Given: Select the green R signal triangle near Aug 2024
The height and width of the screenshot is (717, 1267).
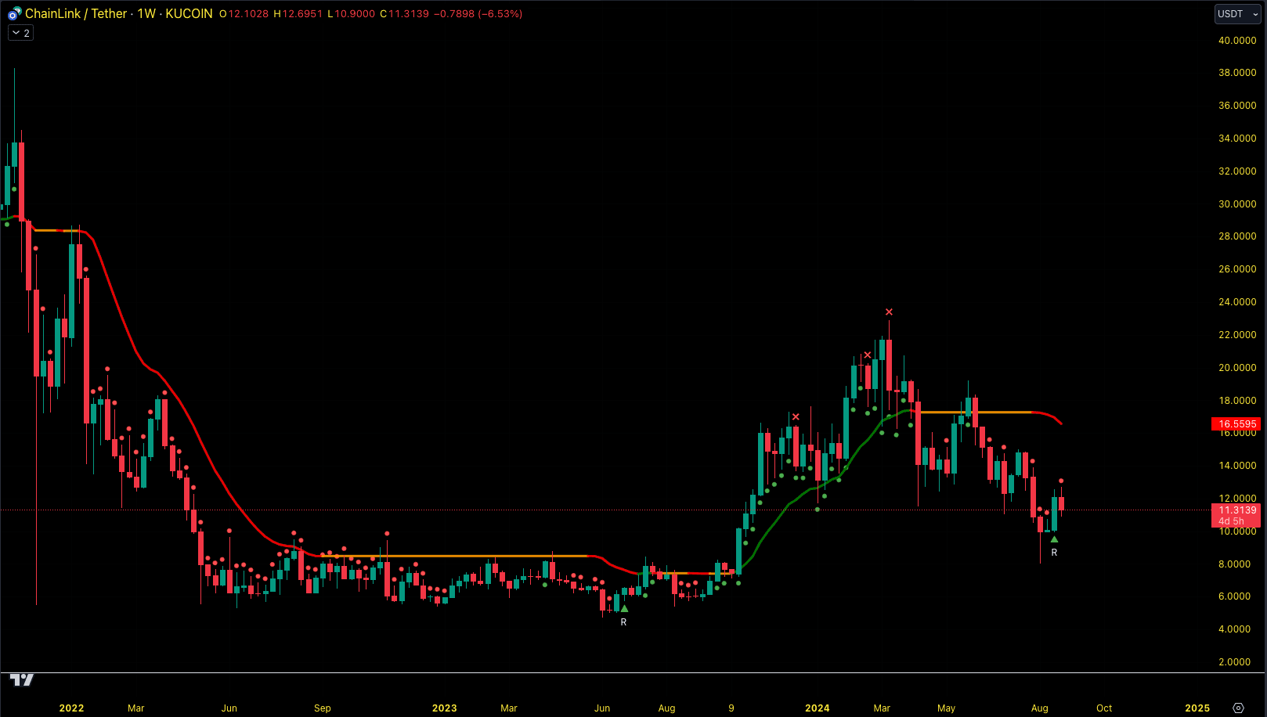Looking at the screenshot, I should [1054, 539].
